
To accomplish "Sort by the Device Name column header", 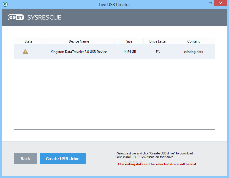I will point(79,41).
